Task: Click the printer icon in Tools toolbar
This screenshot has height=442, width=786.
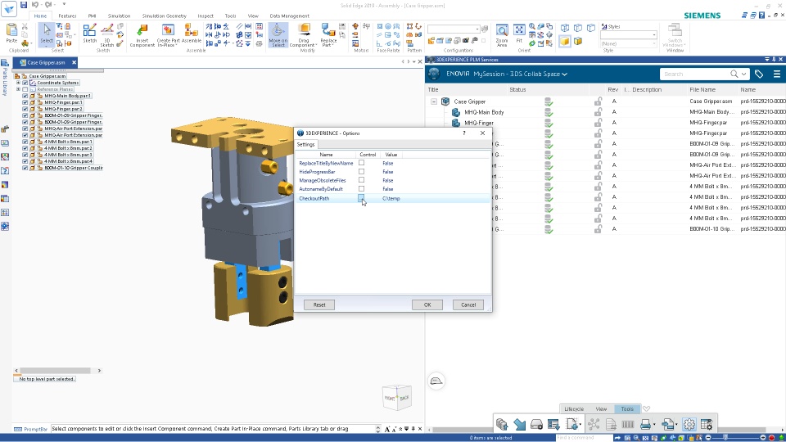Action: coord(645,425)
